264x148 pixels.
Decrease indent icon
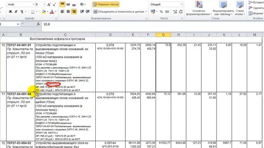click(82, 12)
